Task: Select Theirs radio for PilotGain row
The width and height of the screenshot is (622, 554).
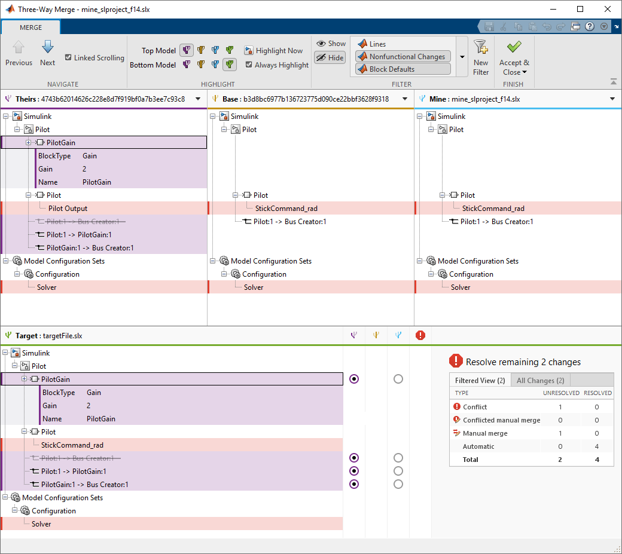Action: [354, 379]
